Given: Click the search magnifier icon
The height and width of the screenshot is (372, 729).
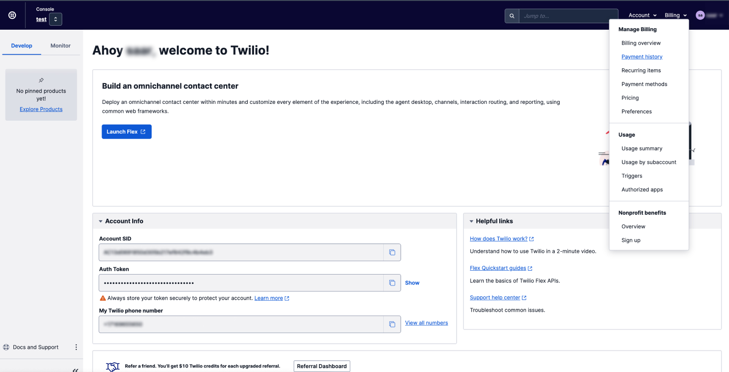Looking at the screenshot, I should coord(512,16).
